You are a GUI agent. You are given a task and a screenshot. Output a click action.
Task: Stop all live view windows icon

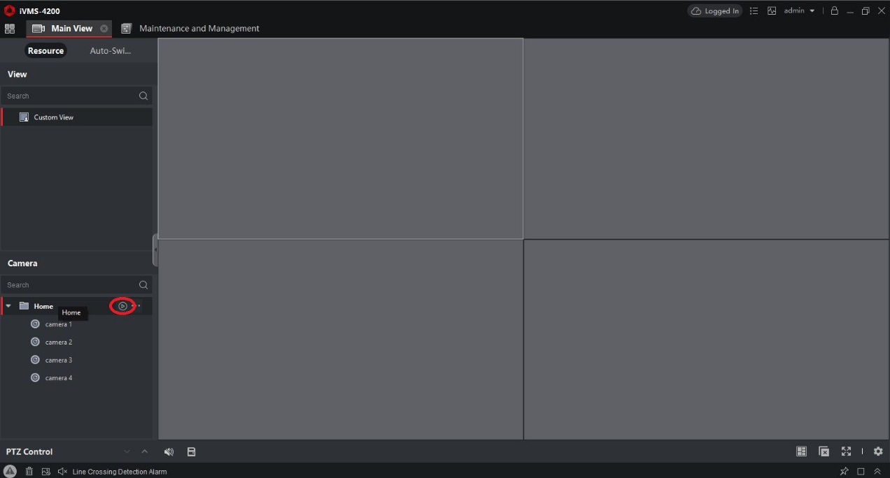click(824, 451)
